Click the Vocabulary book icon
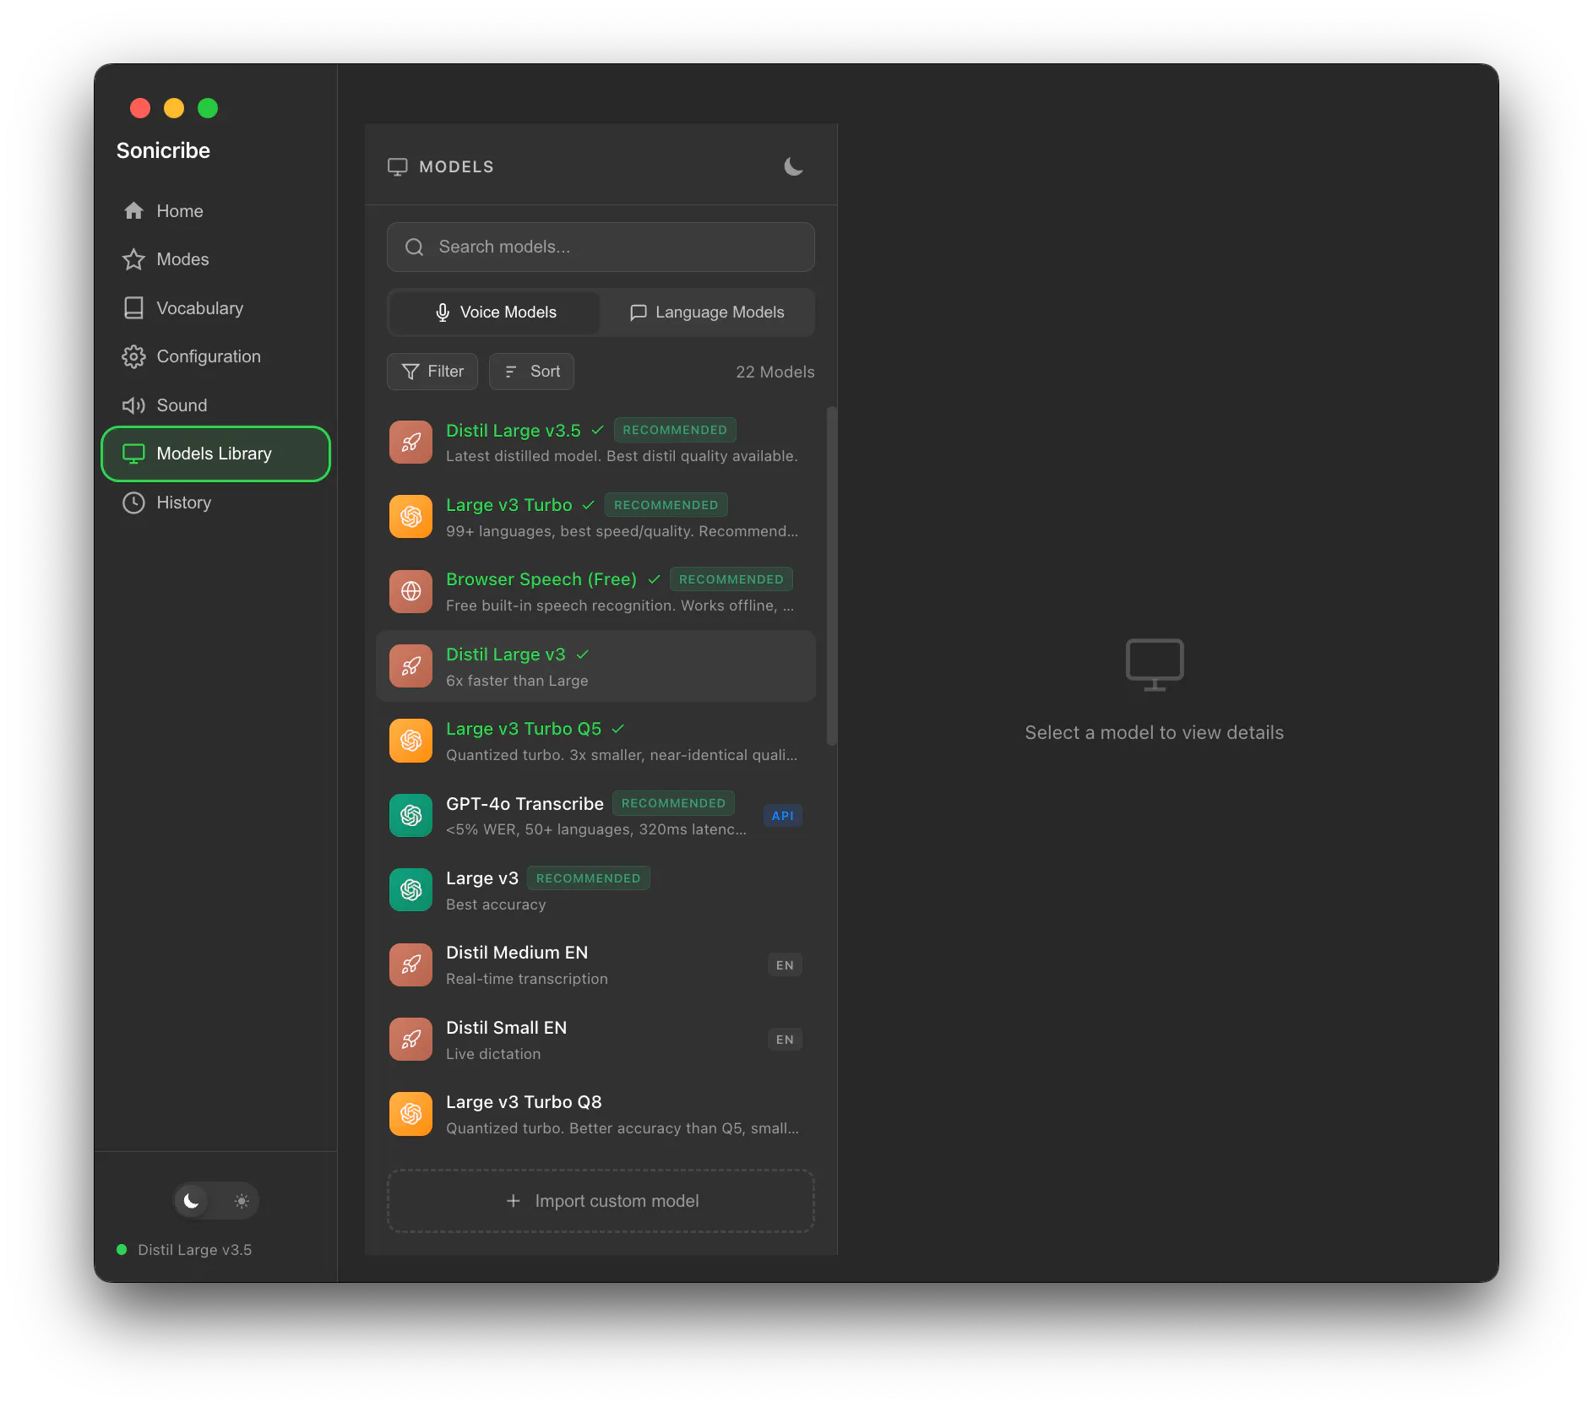The height and width of the screenshot is (1407, 1593). (133, 308)
